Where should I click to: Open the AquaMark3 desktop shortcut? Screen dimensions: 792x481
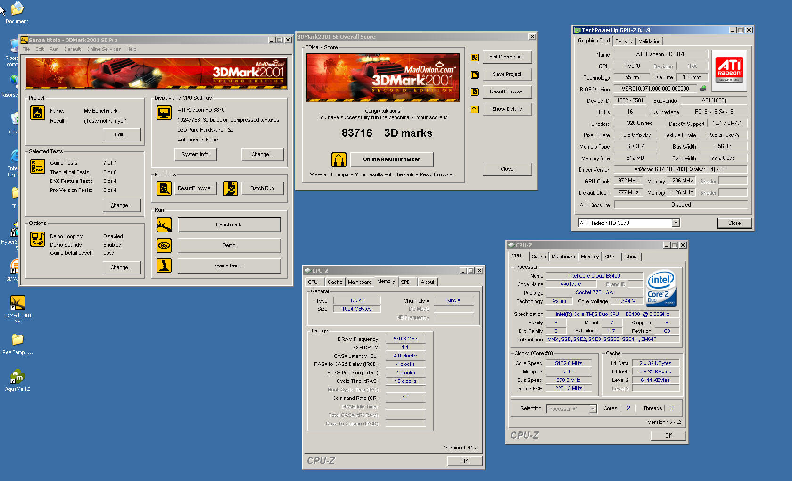pos(17,381)
